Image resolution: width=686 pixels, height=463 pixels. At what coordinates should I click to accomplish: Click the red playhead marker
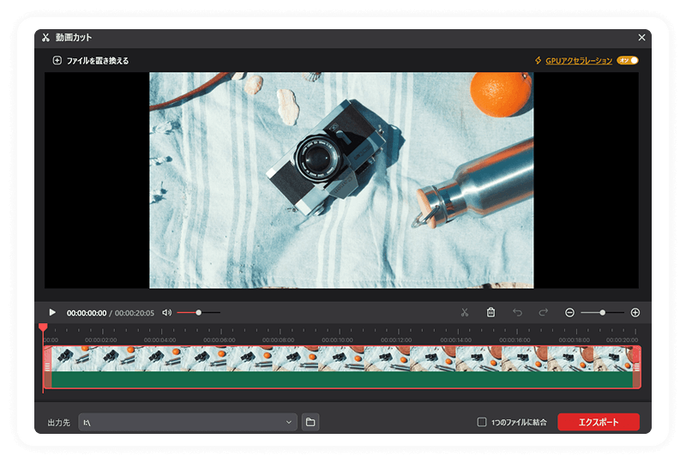tap(43, 328)
